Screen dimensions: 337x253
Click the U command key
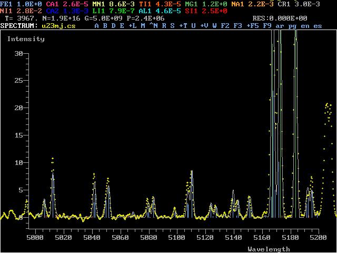(193, 26)
